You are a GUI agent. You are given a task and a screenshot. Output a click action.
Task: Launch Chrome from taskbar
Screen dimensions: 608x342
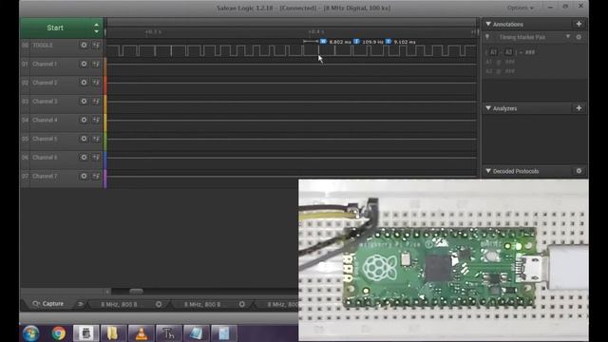pyautogui.click(x=59, y=333)
